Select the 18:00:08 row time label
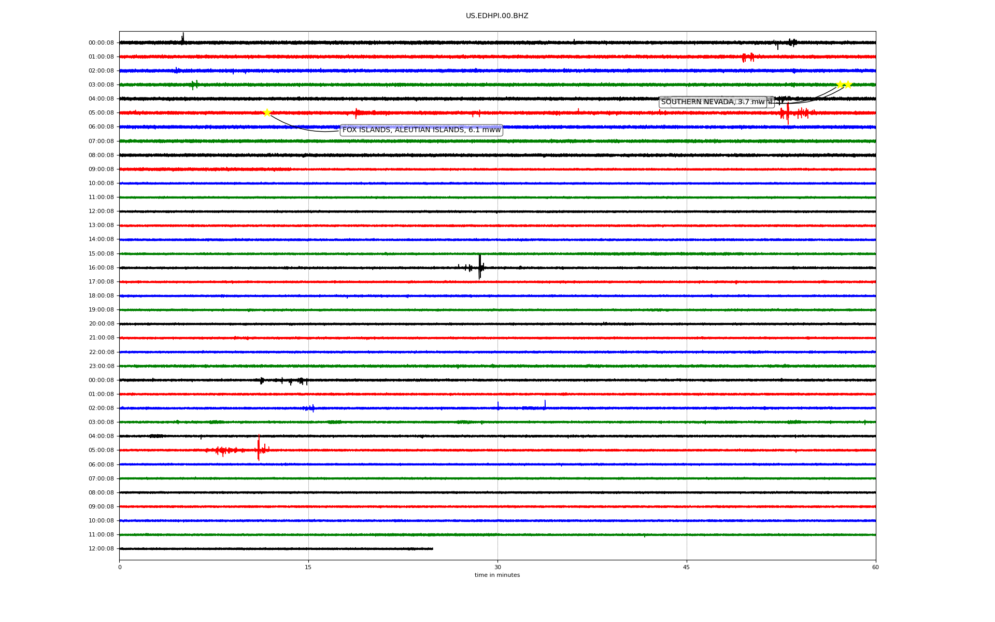Viewport: 995px width, 622px height. click(101, 296)
